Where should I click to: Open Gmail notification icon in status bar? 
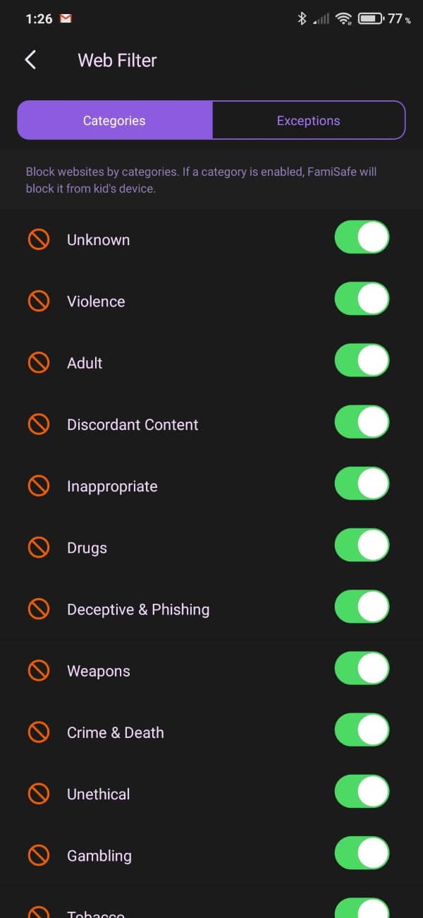66,19
